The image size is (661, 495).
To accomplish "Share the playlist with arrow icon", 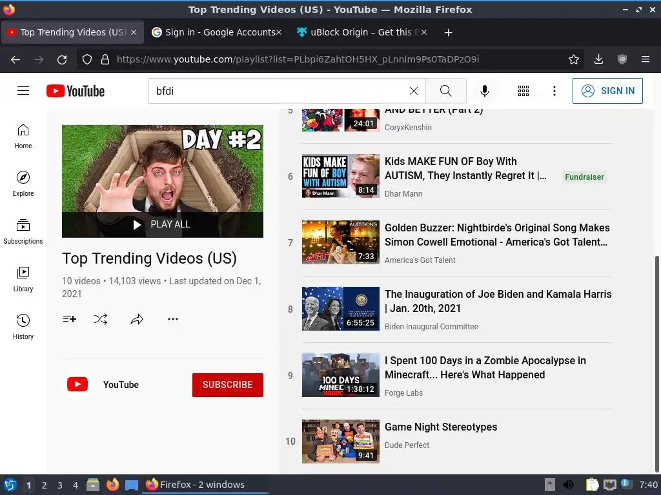I will point(137,319).
